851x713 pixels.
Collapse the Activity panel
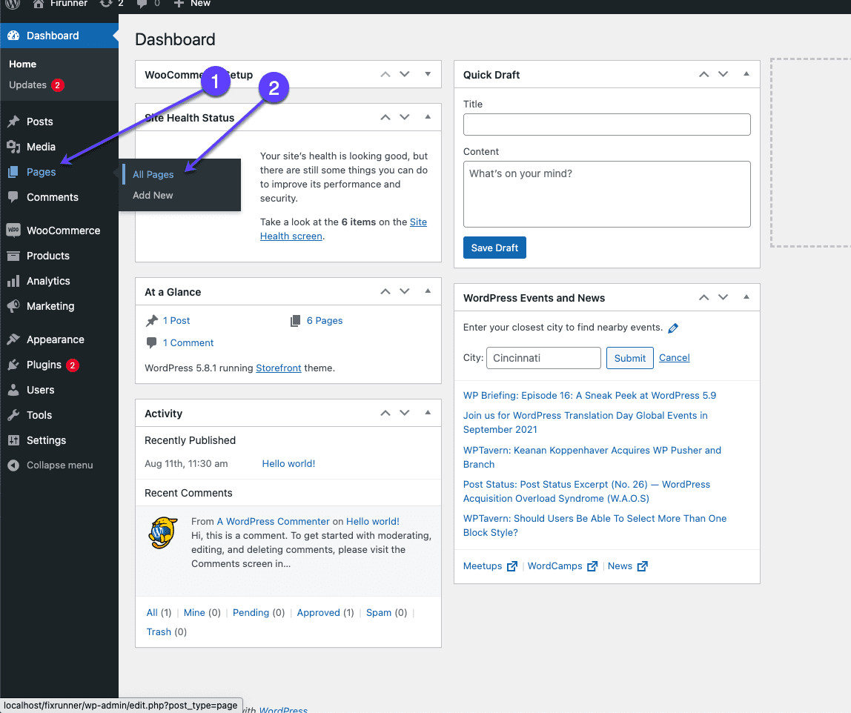[428, 412]
